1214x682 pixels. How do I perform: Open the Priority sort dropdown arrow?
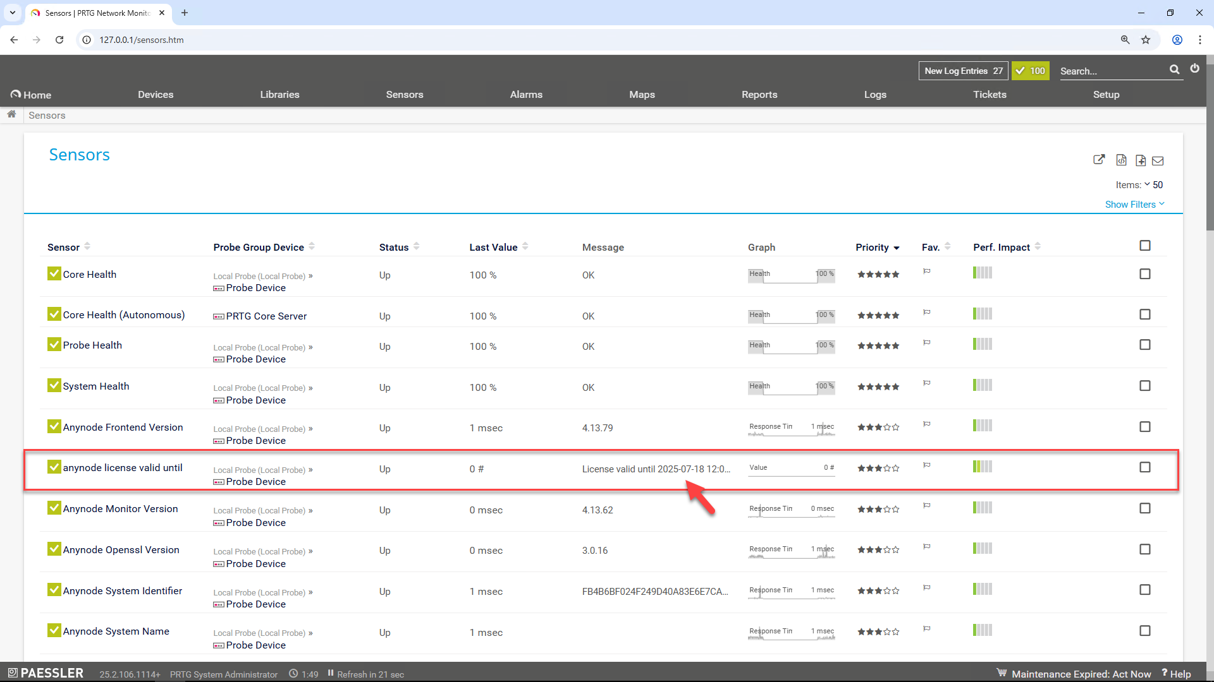coord(897,248)
